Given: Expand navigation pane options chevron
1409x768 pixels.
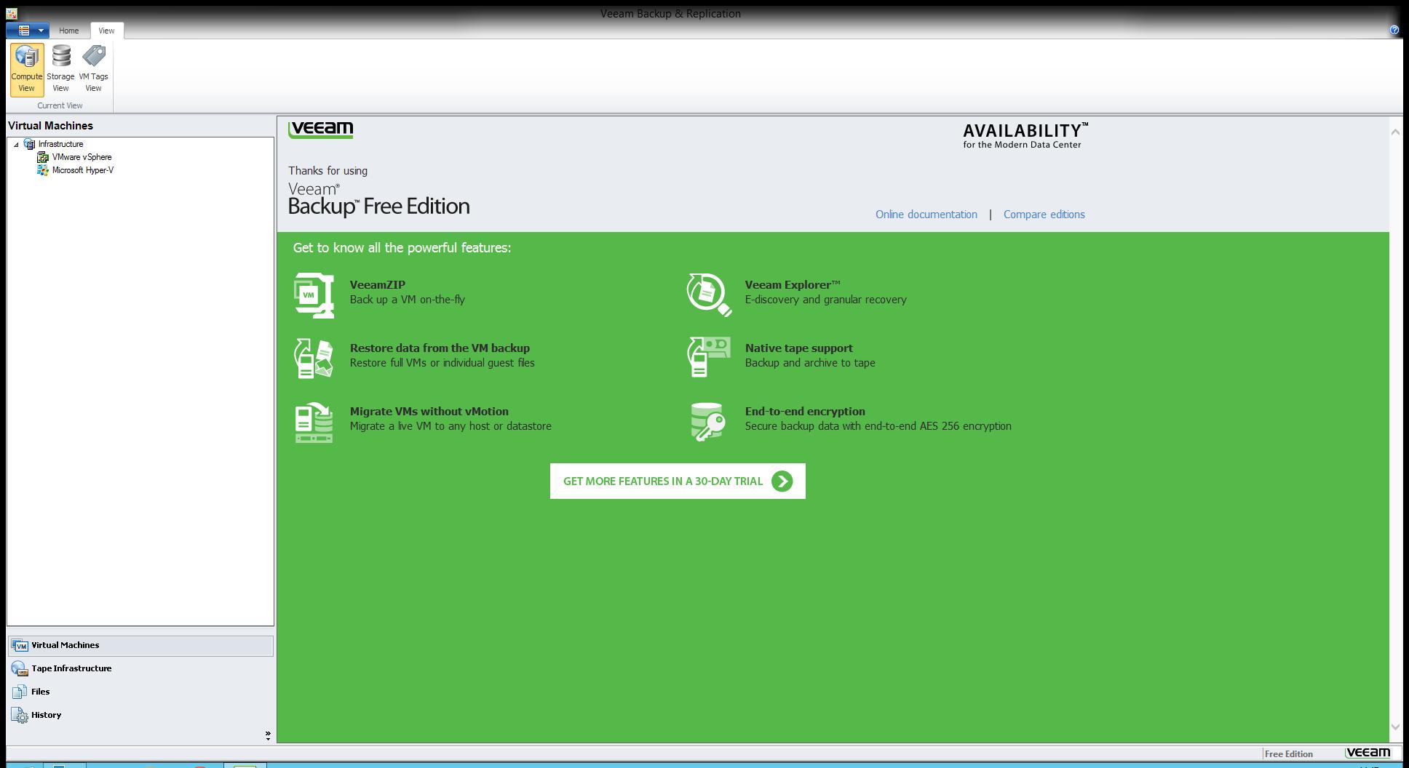Looking at the screenshot, I should coord(268,735).
